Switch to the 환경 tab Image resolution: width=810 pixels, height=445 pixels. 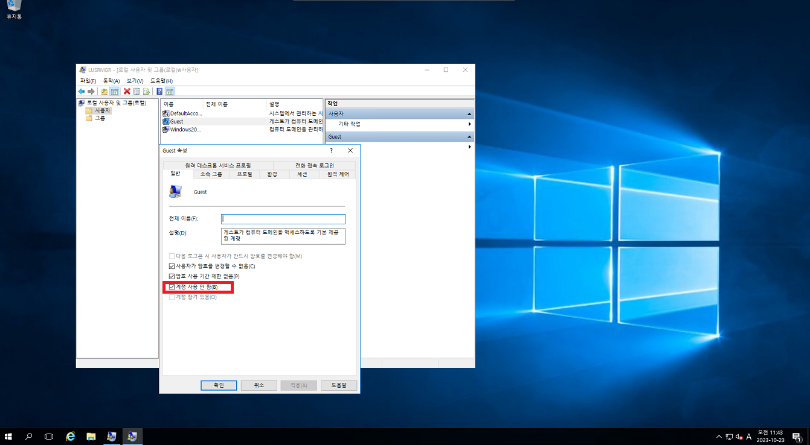272,174
